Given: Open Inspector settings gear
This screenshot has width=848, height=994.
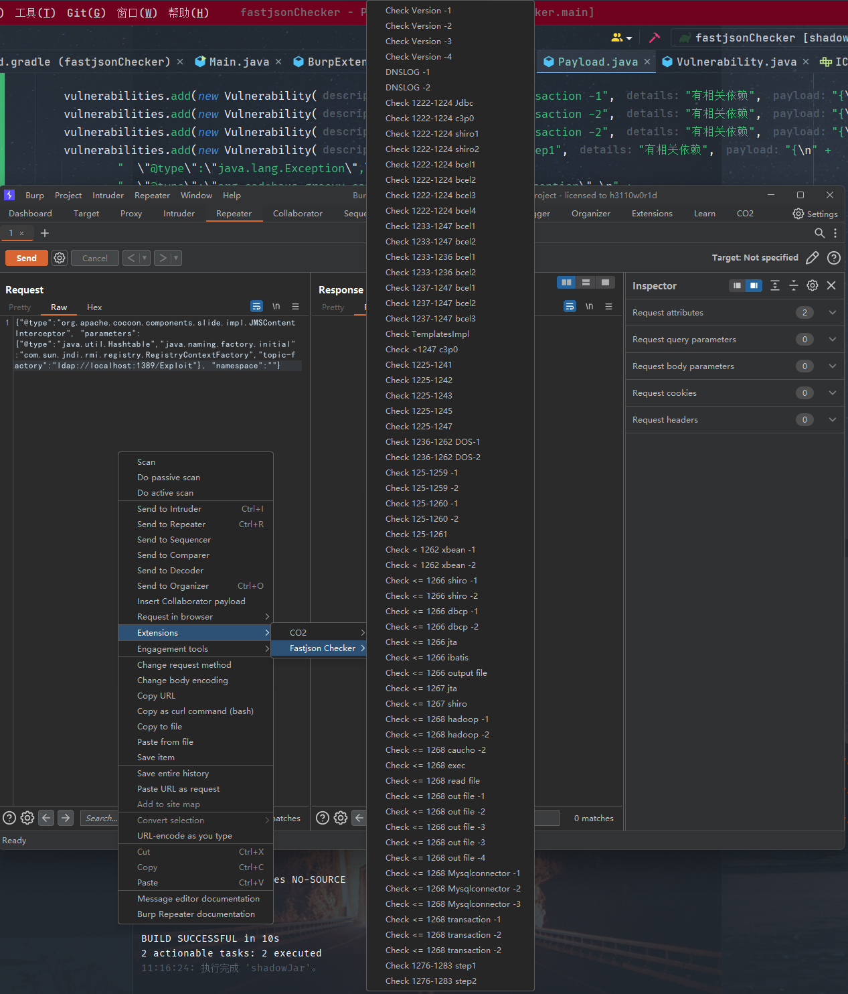Looking at the screenshot, I should [x=813, y=285].
